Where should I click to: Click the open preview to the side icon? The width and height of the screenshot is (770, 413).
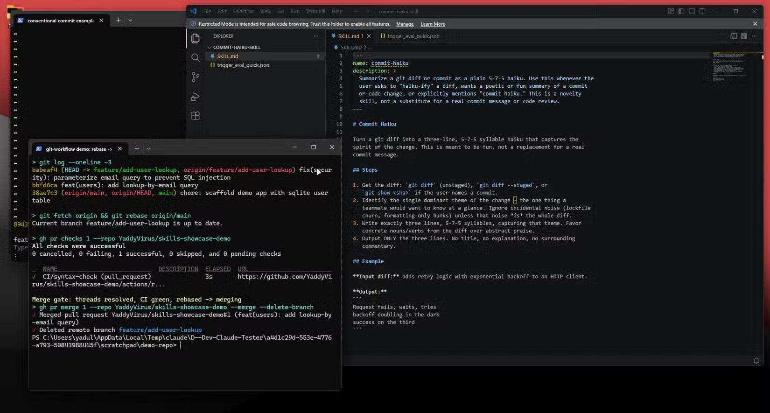(734, 36)
